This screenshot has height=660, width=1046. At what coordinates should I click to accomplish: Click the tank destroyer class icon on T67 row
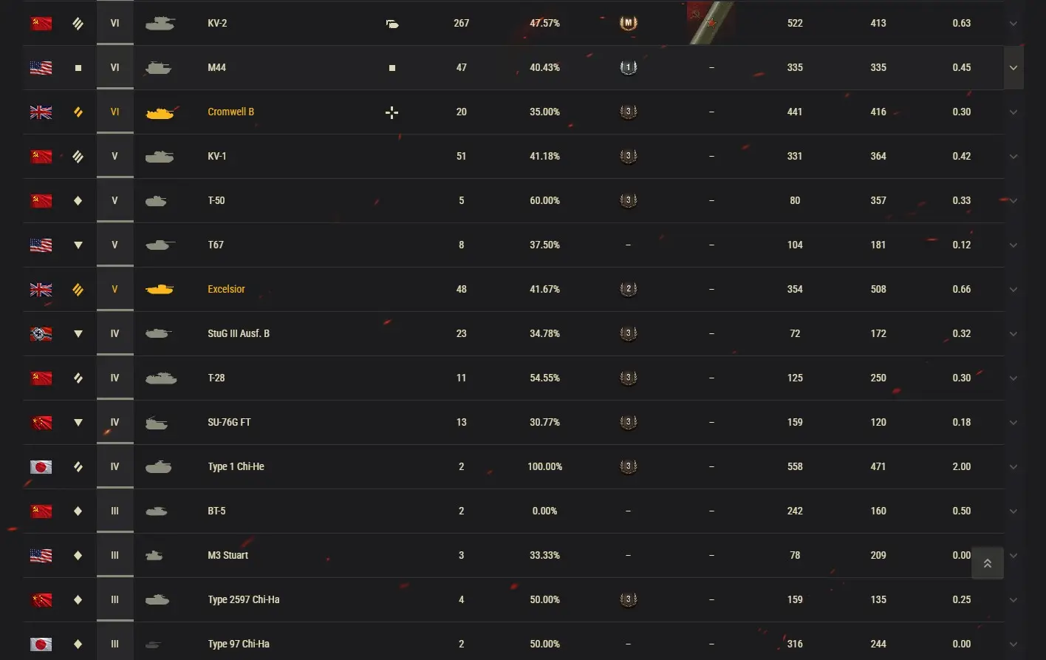pyautogui.click(x=78, y=245)
